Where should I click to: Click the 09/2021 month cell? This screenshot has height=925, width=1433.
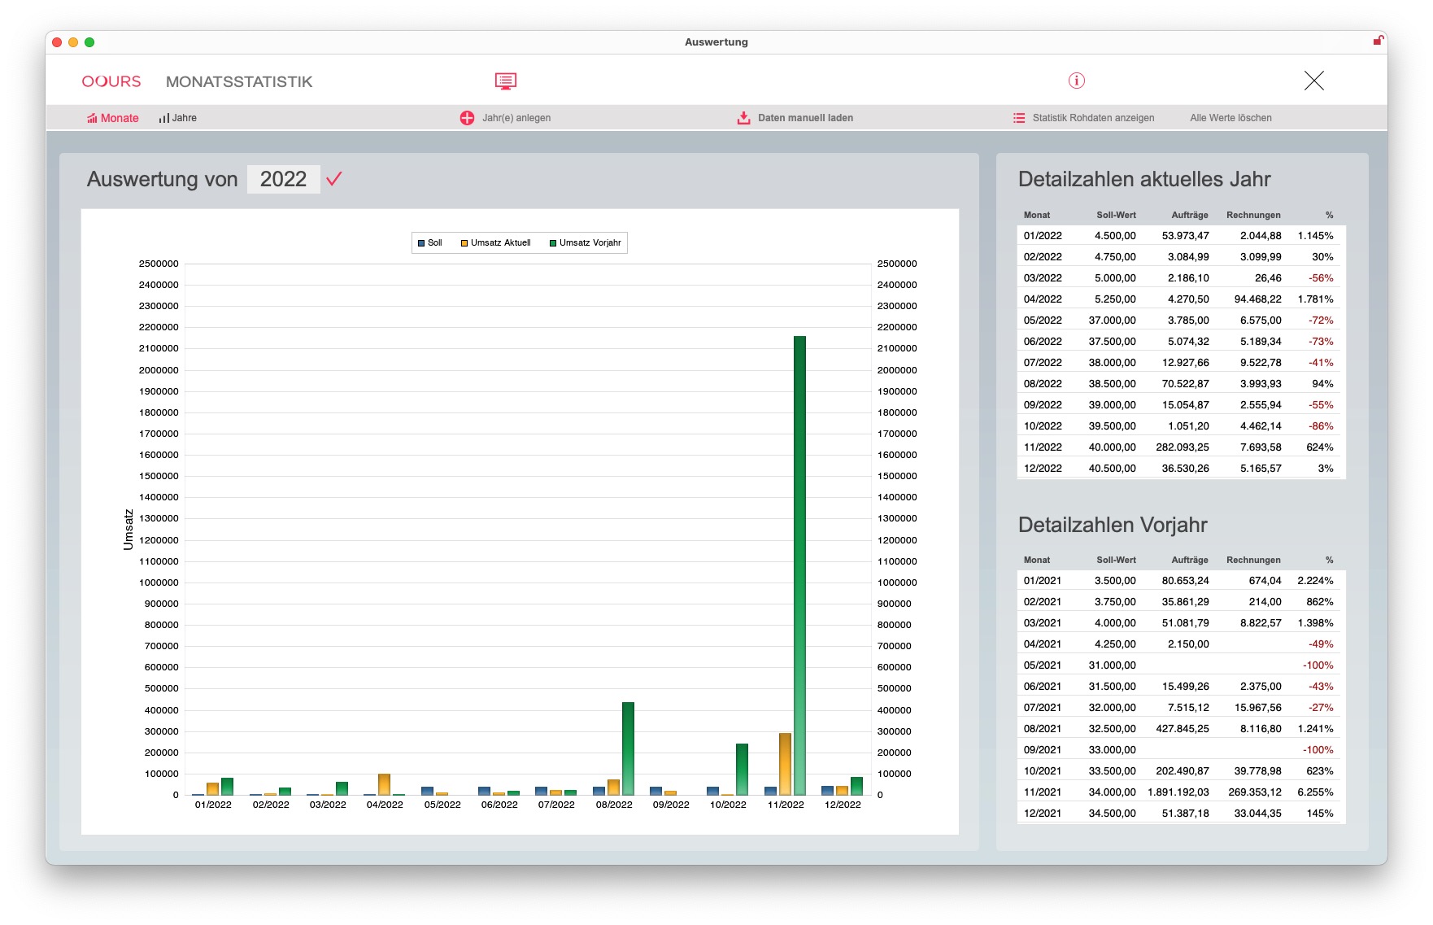(x=1043, y=750)
